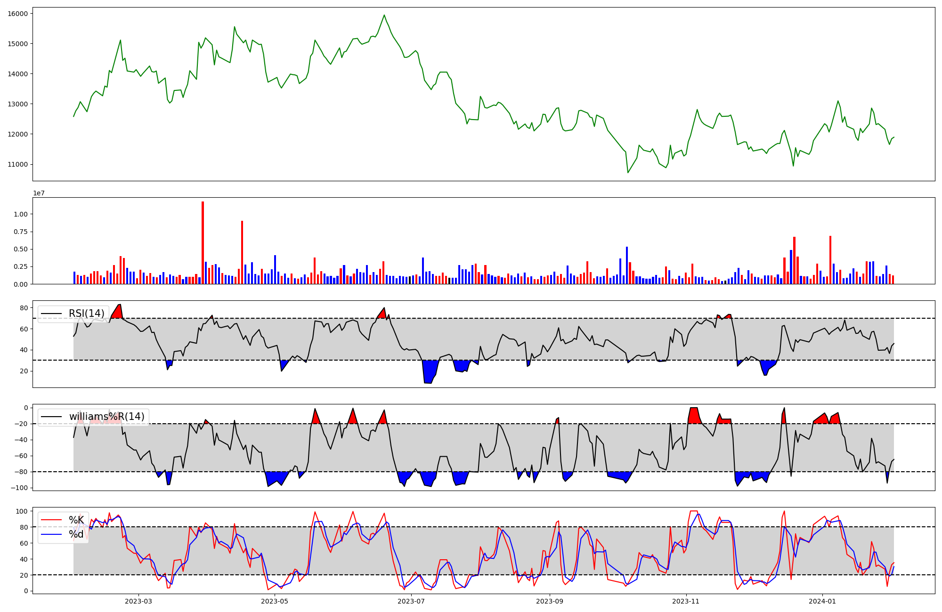Viewport: 942px width, 612px height.
Task: Click the 2023-11 date tick label
Action: tap(686, 601)
